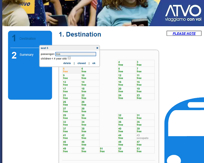Select seat 32 free

[127, 117]
